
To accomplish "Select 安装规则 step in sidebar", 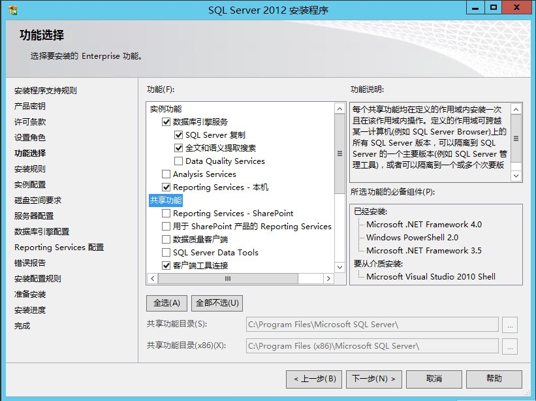I will [x=30, y=169].
